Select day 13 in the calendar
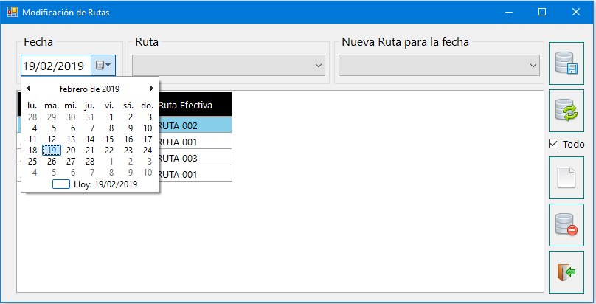 (x=71, y=139)
